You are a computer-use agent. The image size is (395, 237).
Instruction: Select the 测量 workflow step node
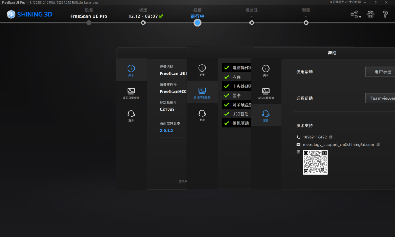[x=306, y=23]
